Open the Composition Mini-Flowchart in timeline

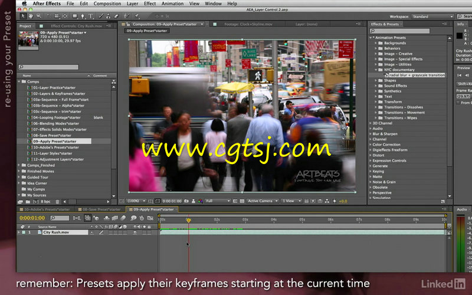pos(77,218)
